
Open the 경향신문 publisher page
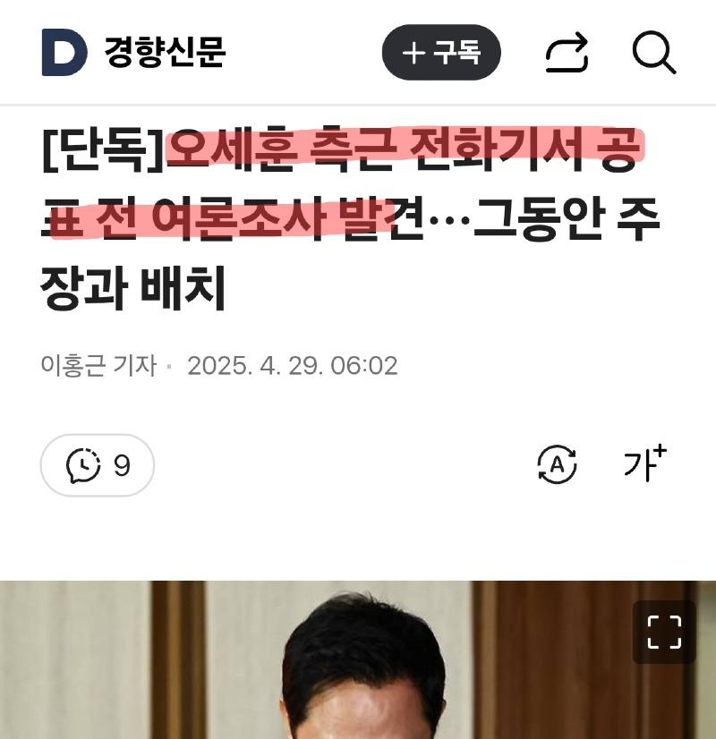(x=165, y=51)
